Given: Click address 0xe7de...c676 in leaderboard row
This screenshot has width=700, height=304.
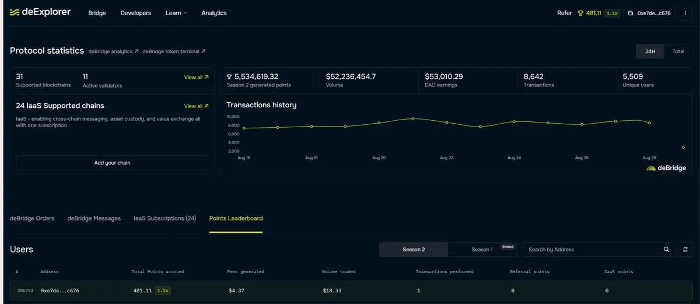Looking at the screenshot, I should [60, 290].
